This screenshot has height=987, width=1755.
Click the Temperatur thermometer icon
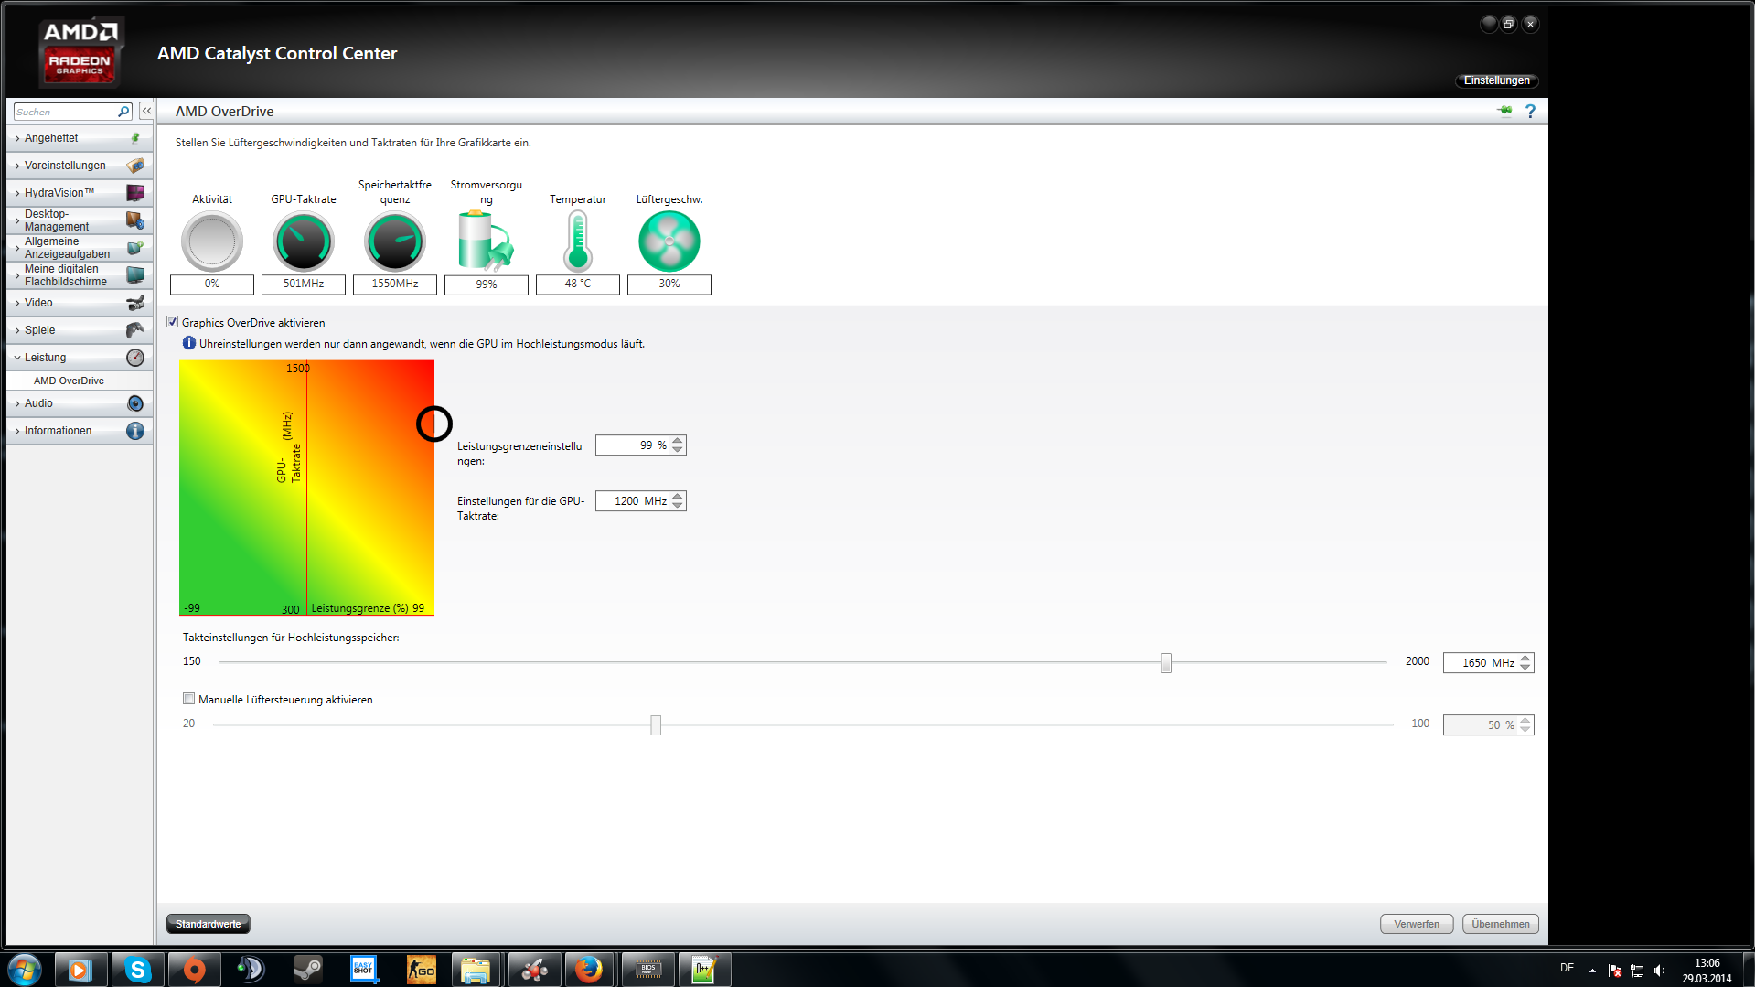click(x=578, y=241)
